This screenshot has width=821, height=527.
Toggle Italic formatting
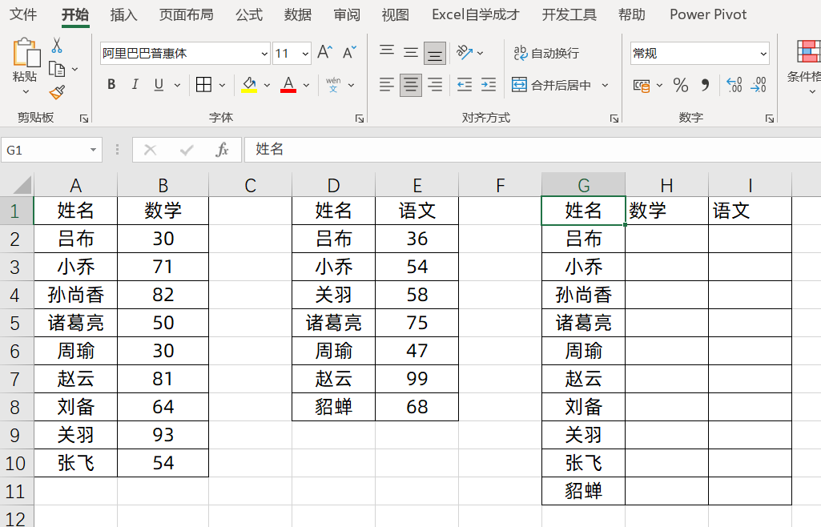(135, 84)
